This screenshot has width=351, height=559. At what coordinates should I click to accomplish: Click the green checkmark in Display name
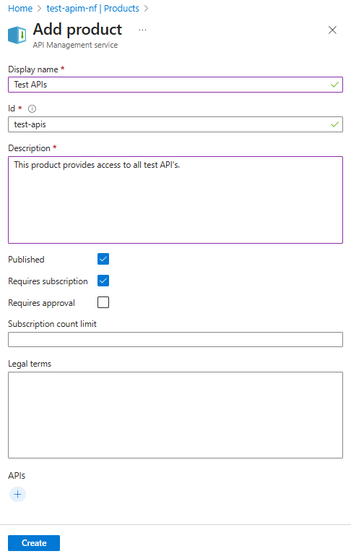pyautogui.click(x=334, y=85)
